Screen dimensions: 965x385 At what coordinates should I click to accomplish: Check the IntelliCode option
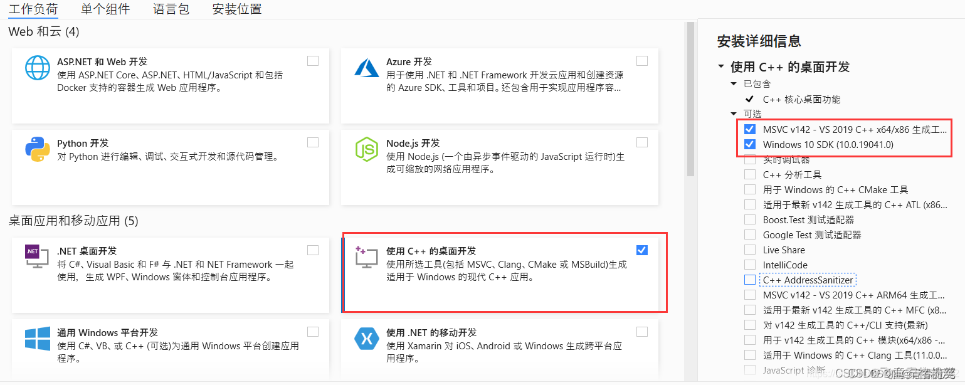749,265
